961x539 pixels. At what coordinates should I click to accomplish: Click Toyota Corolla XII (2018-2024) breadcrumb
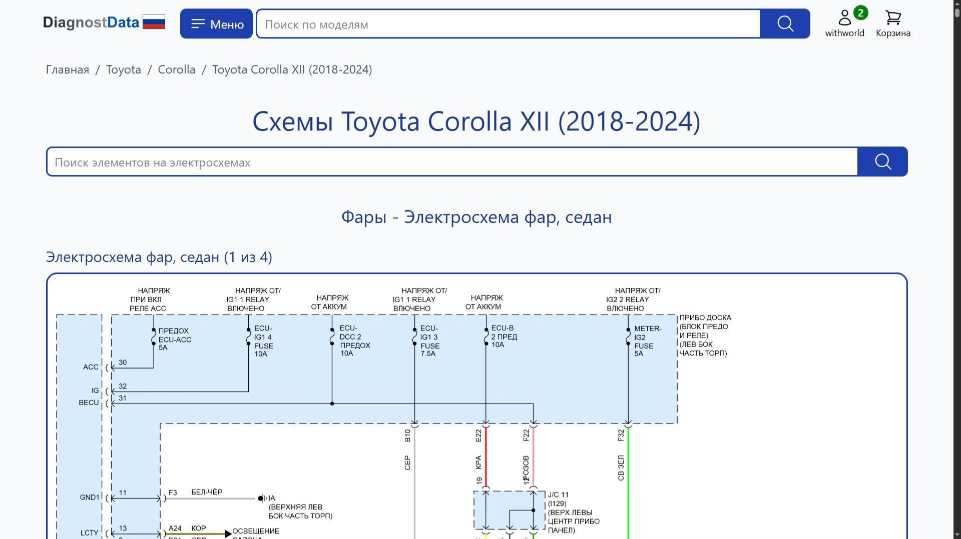(x=292, y=69)
